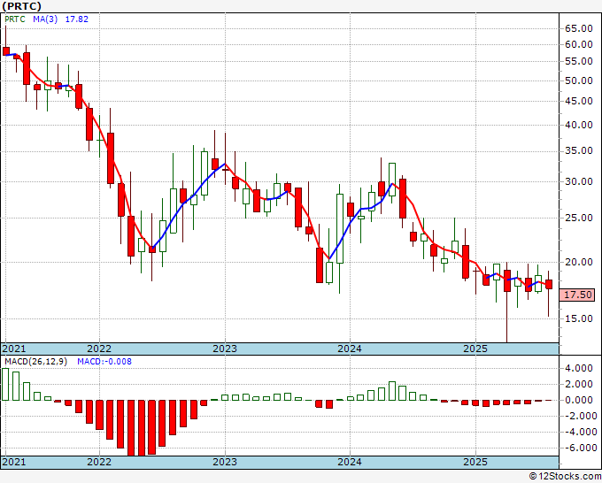602x483 pixels.
Task: Click the 2.000 MACD axis label
Action: (579, 384)
